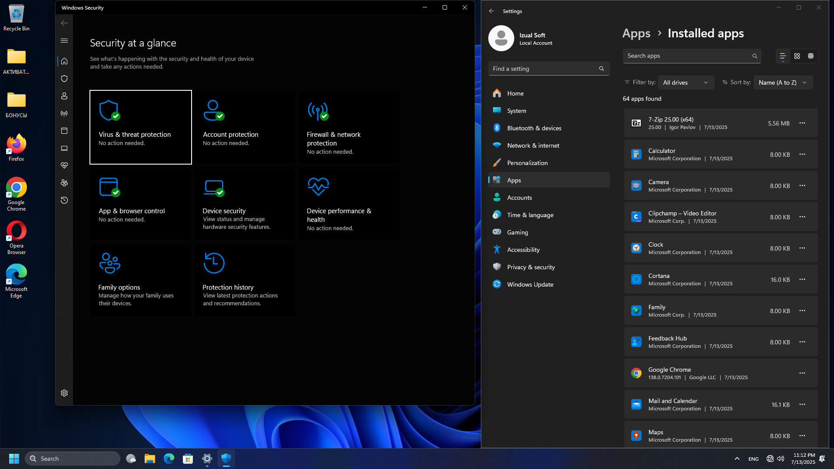The image size is (834, 469).
Task: Open Family options sidebar icon
Action: [64, 183]
